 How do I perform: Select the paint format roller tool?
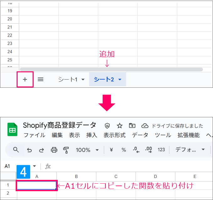click(x=66, y=150)
